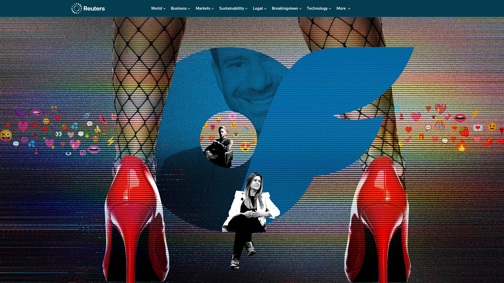The image size is (504, 283).
Task: Click the Reuters logo icon
Action: [x=77, y=8]
